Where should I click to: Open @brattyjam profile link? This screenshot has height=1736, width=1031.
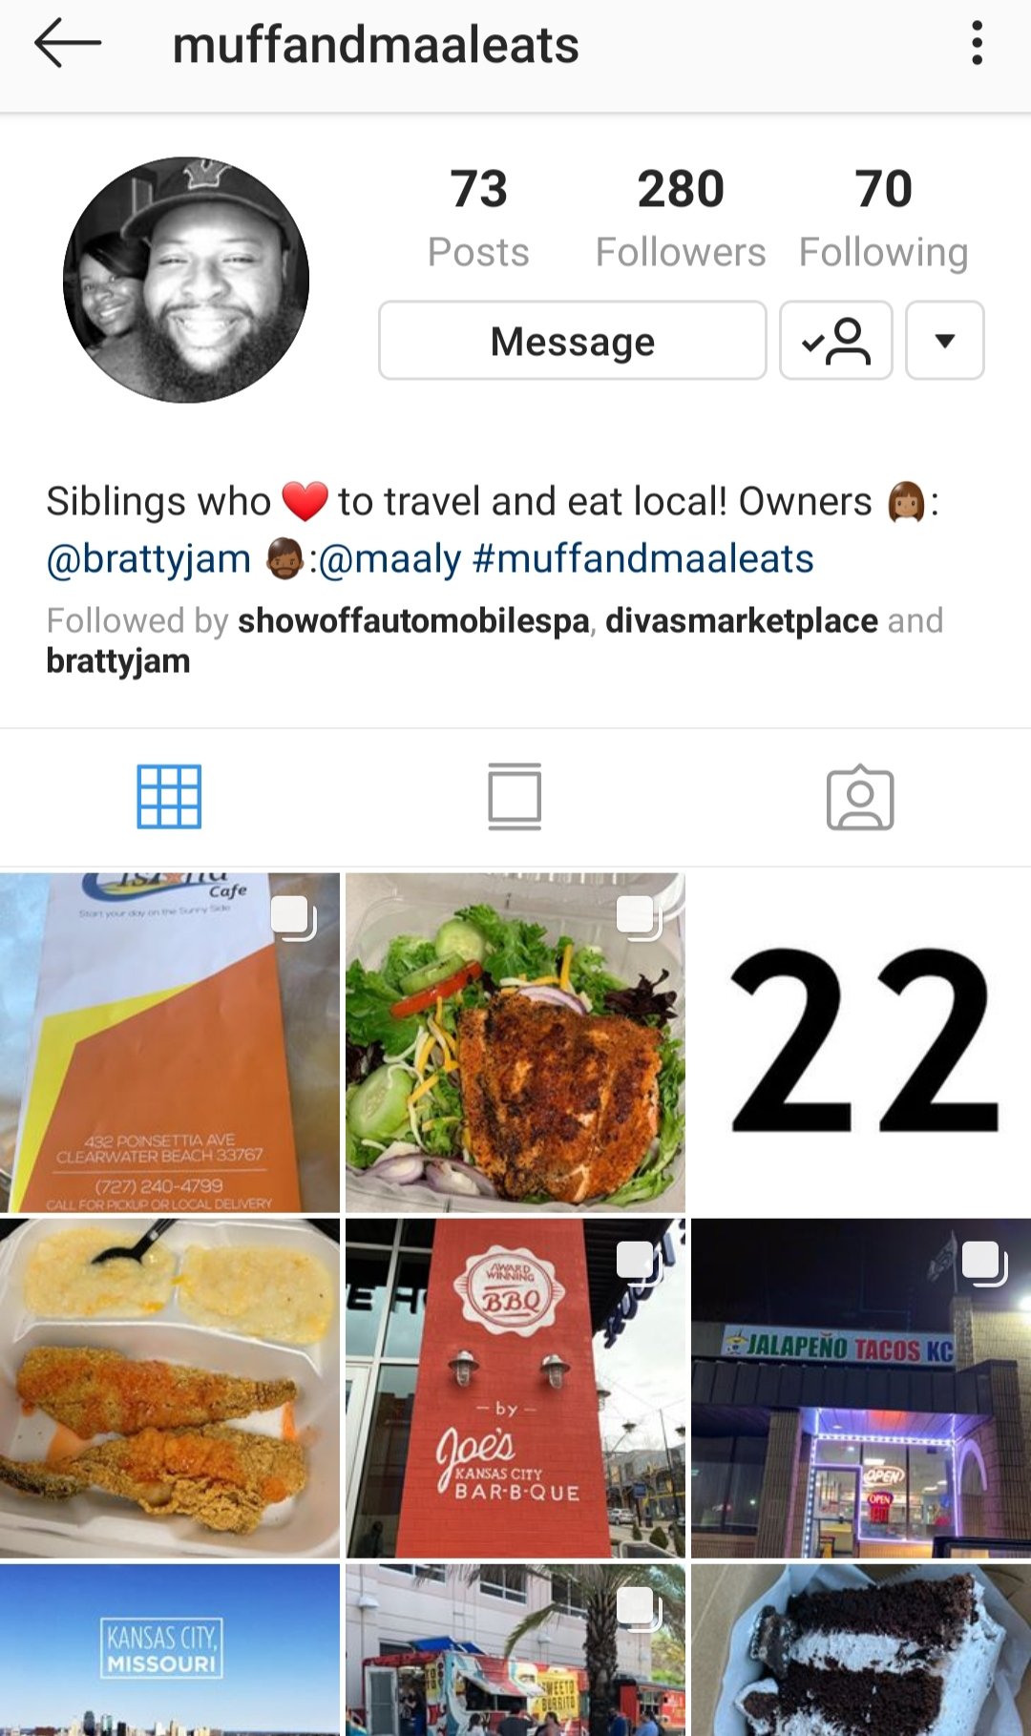pos(149,559)
